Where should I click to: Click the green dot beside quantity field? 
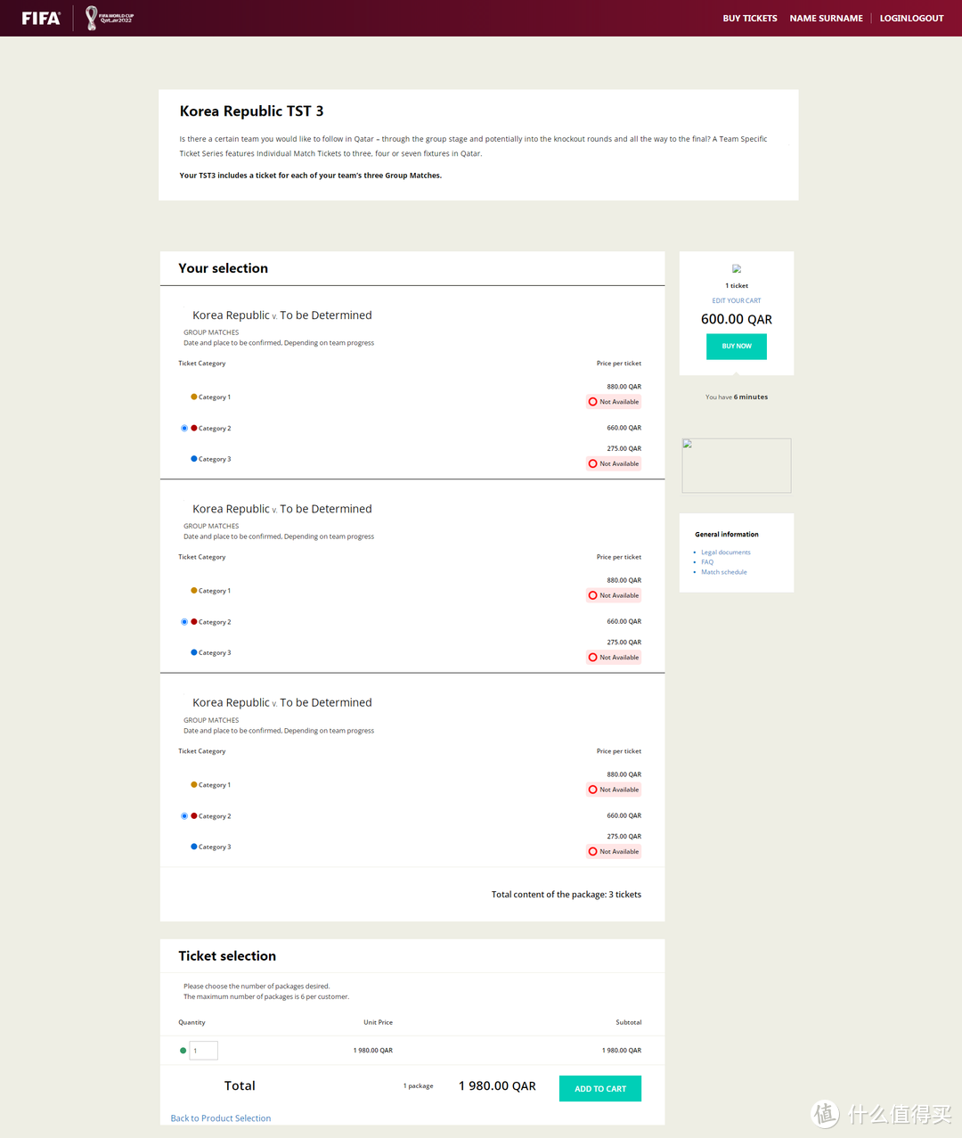click(183, 1051)
